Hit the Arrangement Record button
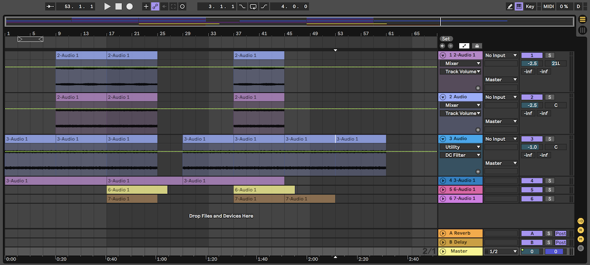This screenshot has height=265, width=590. (129, 6)
